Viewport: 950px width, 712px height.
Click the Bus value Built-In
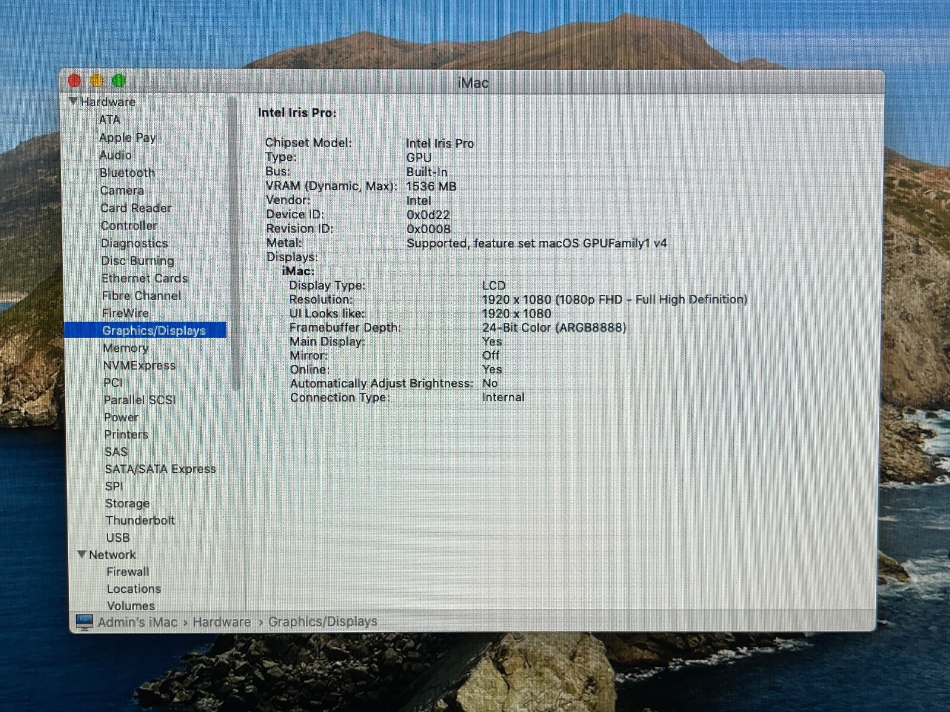[427, 172]
